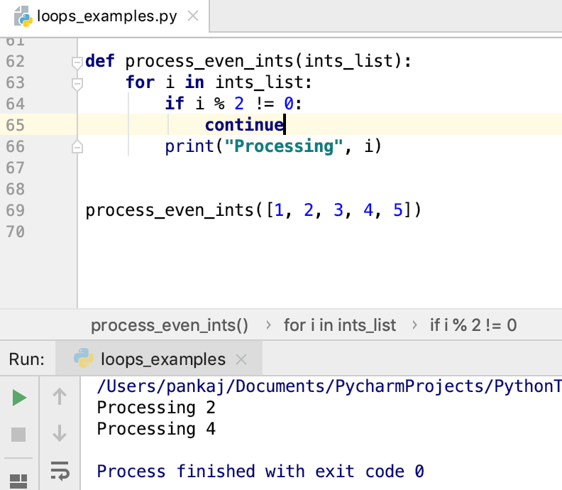The image size is (562, 490).
Task: Close the loops_examples.py editor tab
Action: (x=193, y=16)
